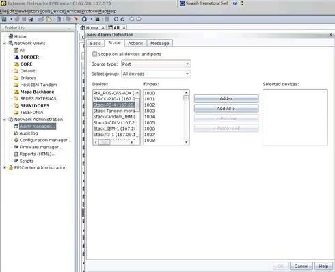Open the REDES EXTERNAS folder
The image size is (335, 272).
38,98
